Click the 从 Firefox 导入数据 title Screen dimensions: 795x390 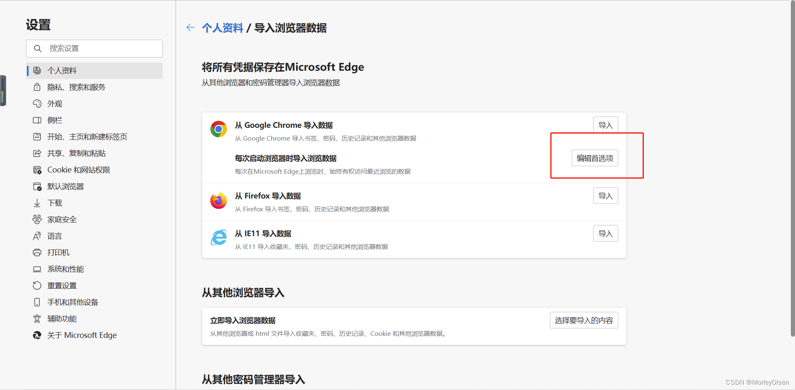[x=268, y=196]
